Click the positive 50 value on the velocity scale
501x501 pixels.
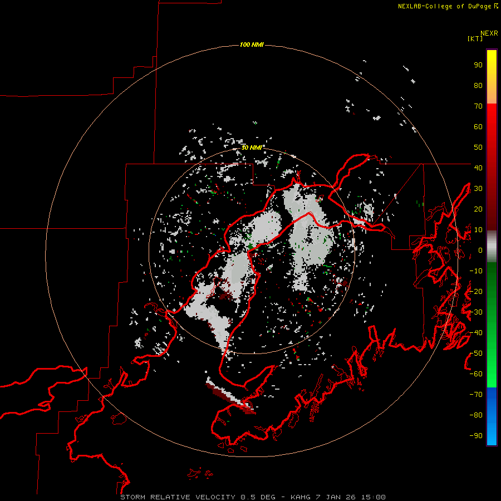(x=478, y=148)
